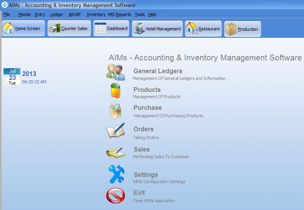
Task: Open the Master menu
Action: coord(25,14)
